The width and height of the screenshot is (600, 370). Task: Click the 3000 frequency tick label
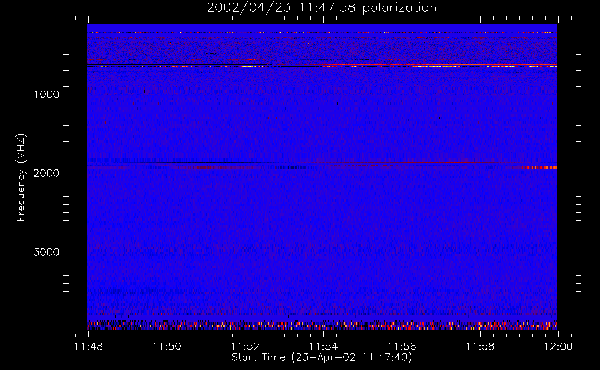pos(46,252)
